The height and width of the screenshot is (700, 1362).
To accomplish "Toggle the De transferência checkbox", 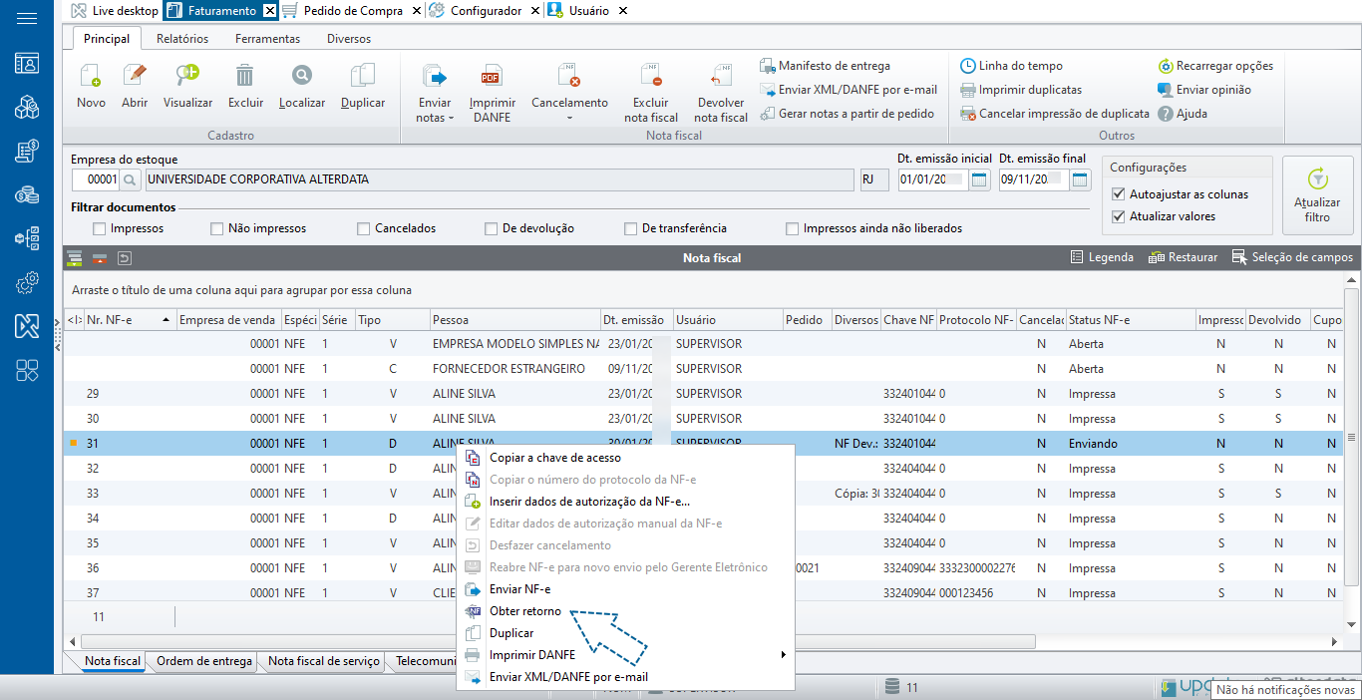I will point(630,228).
